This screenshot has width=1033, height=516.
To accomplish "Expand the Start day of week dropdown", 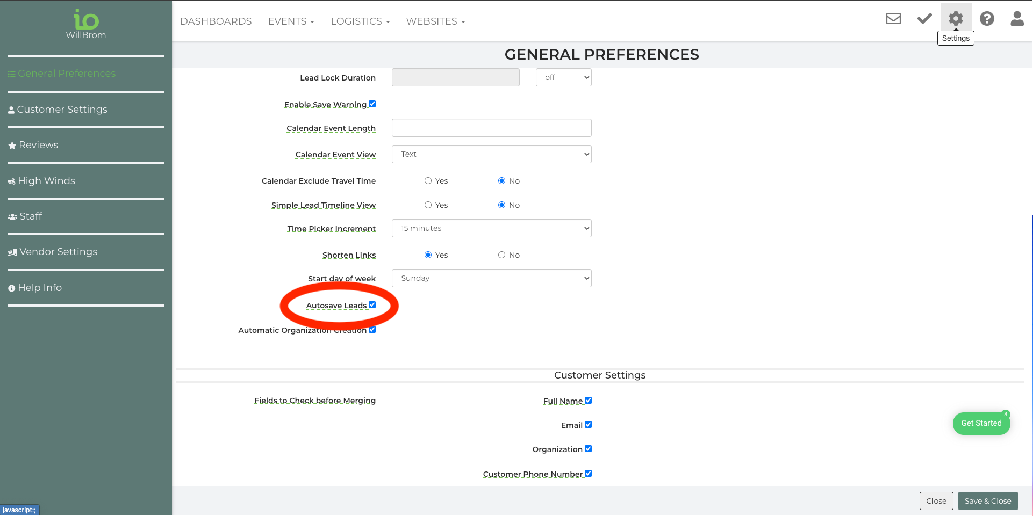I will 491,278.
